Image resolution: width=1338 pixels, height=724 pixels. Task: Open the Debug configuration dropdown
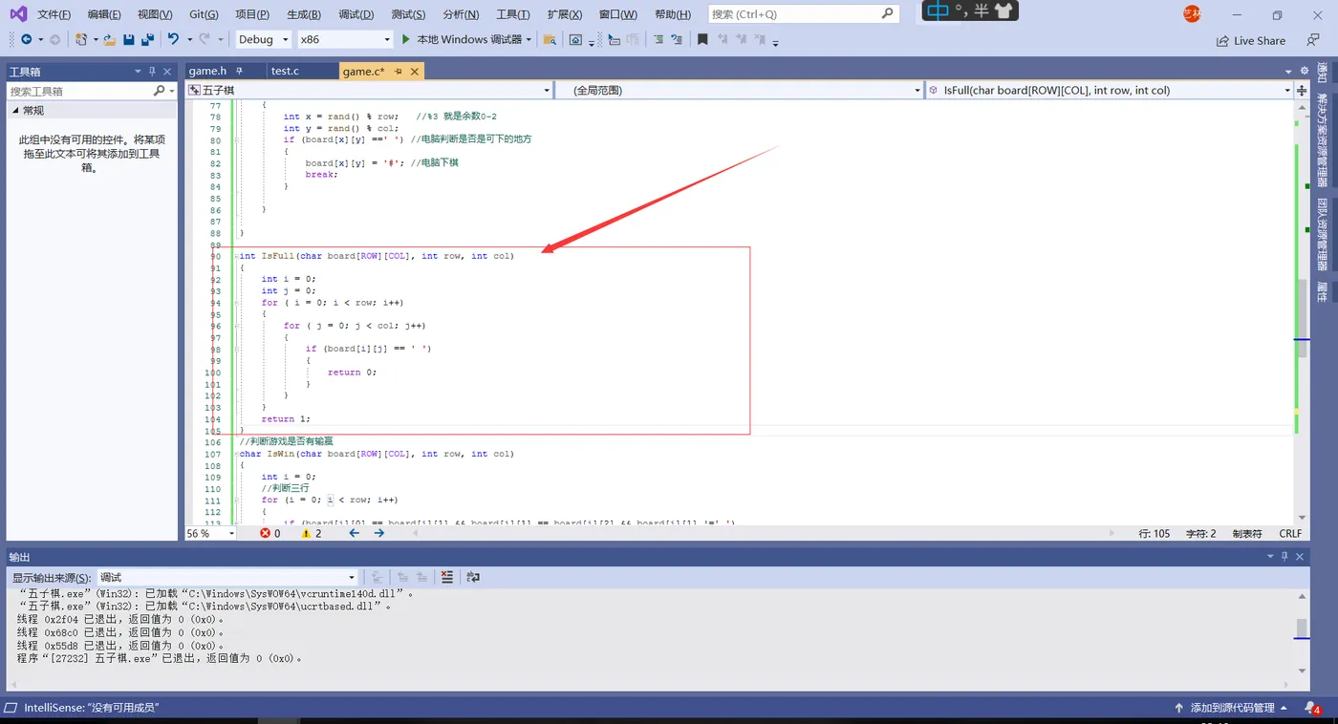click(x=264, y=39)
